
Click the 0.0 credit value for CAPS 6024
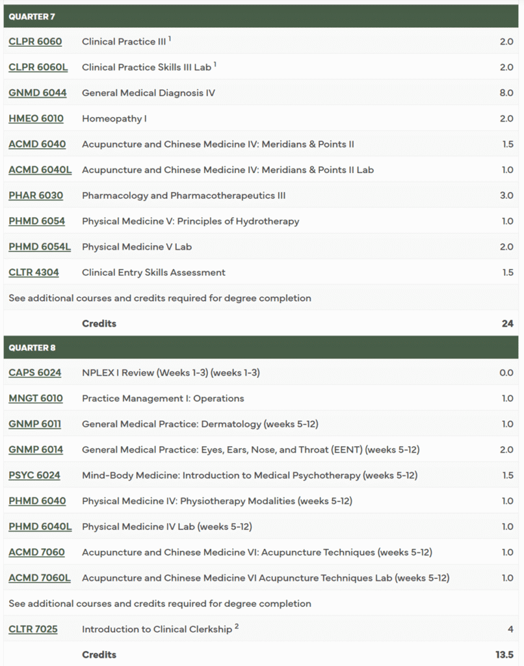tap(506, 373)
